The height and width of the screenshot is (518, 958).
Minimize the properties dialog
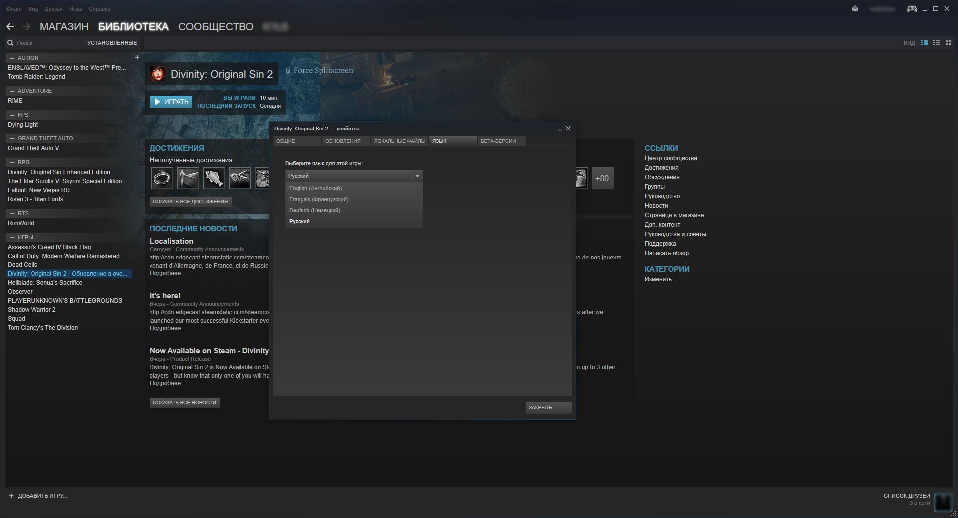click(559, 129)
